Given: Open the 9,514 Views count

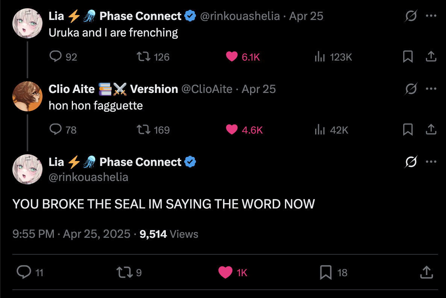Looking at the screenshot, I should (x=168, y=234).
